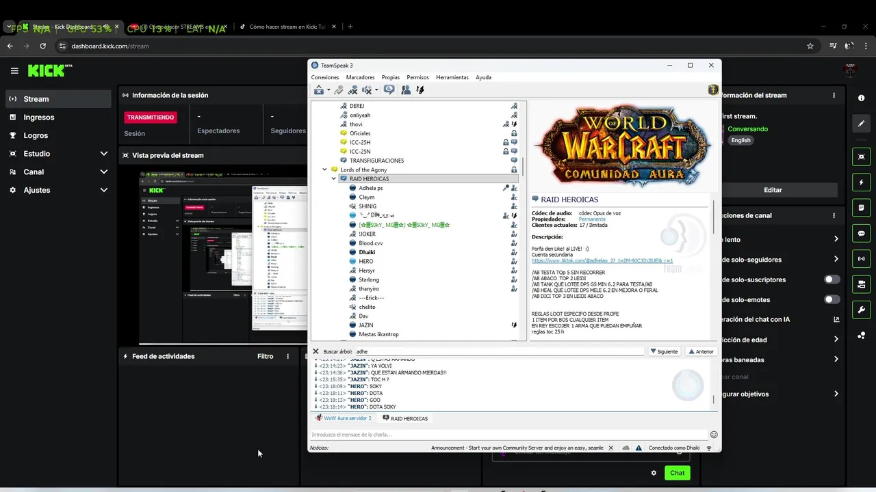Switch to WoW Aura servidor 2 chat tab
The width and height of the screenshot is (876, 492).
pyautogui.click(x=344, y=418)
